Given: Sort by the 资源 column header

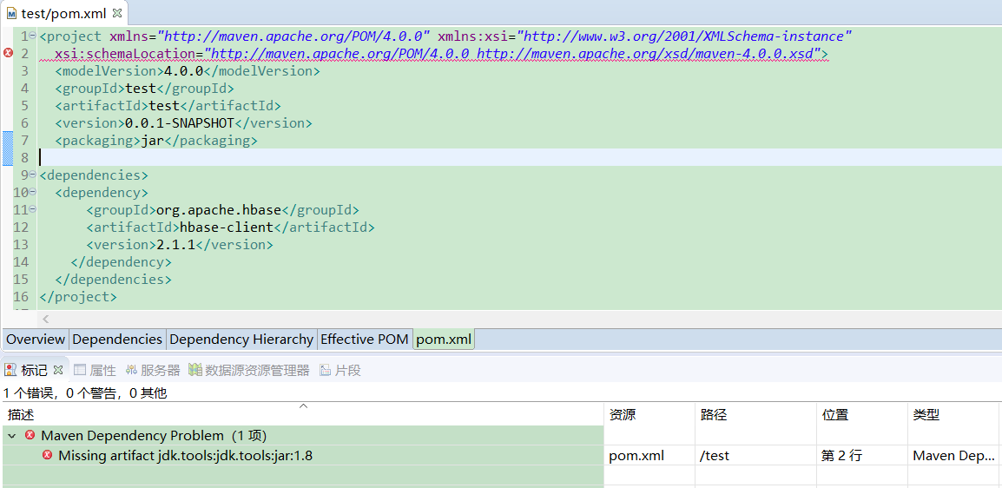Looking at the screenshot, I should [649, 414].
